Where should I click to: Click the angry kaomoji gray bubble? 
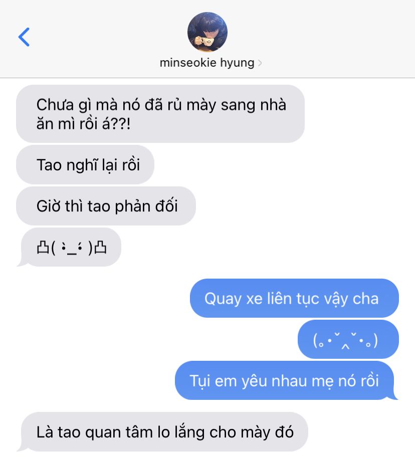click(x=69, y=248)
